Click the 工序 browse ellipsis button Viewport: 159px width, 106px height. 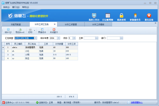pos(97,38)
